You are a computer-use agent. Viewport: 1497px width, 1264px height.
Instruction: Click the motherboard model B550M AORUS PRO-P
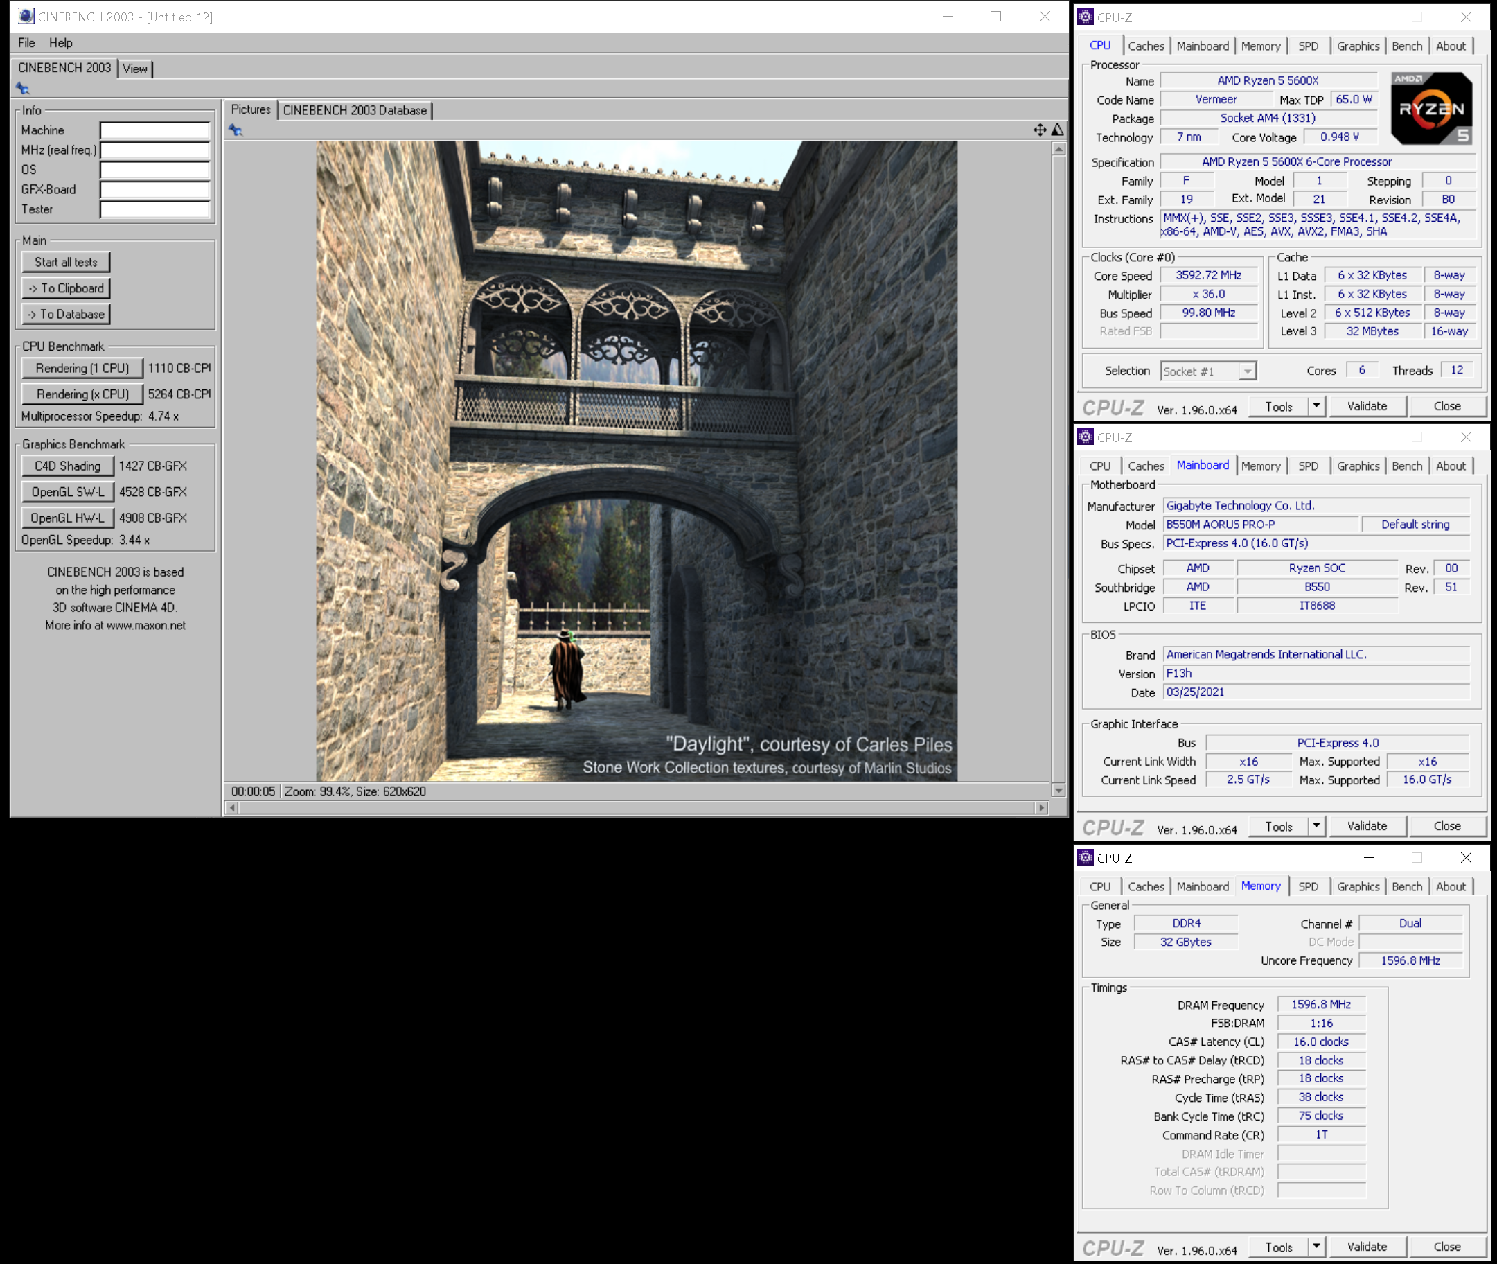click(1261, 525)
